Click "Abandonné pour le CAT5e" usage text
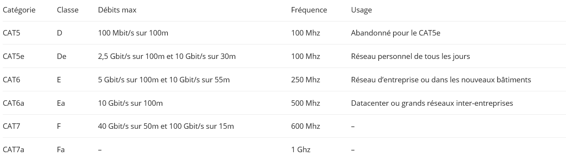Screen dimensions: 566x160 395,33
